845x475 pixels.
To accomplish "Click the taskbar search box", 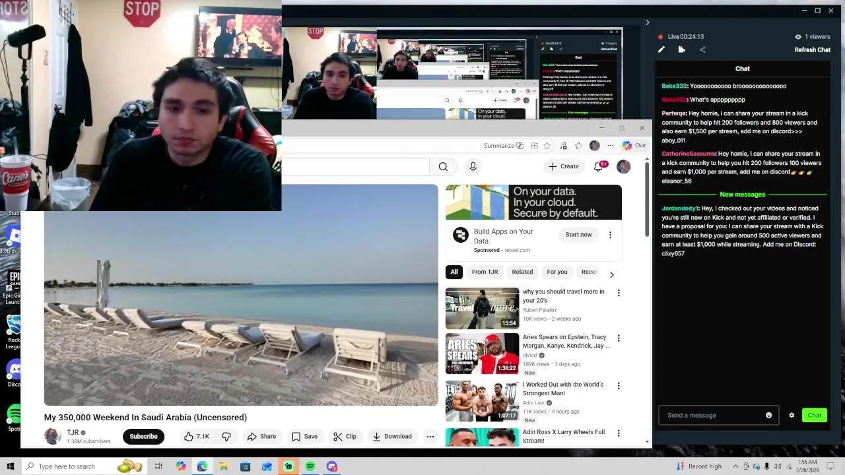I will (84, 466).
